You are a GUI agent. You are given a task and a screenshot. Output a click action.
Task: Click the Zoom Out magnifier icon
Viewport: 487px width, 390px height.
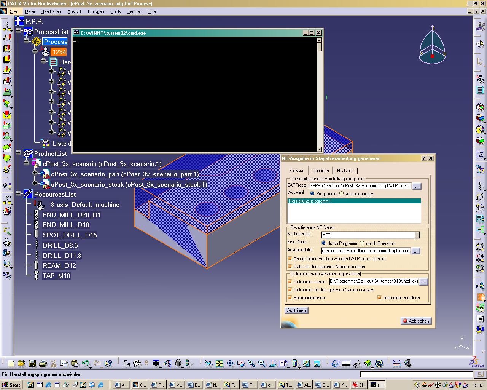click(x=262, y=363)
